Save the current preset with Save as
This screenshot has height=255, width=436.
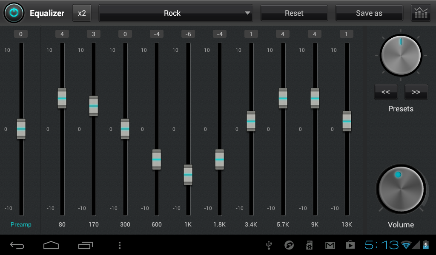point(369,13)
